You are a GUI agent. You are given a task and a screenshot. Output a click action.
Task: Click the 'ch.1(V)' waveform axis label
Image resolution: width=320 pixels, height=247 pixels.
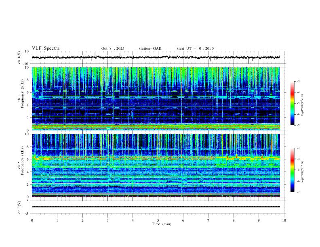[19, 57]
